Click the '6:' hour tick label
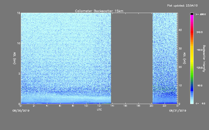This screenshot has height=130, width=209. click(60, 106)
